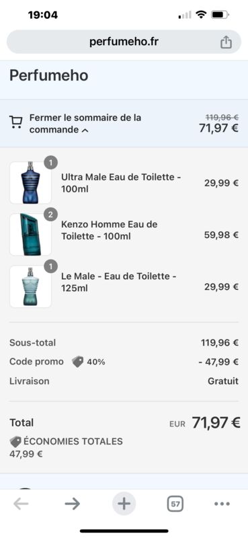Open the Perfumeho store title link
The height and width of the screenshot is (538, 248).
click(48, 75)
